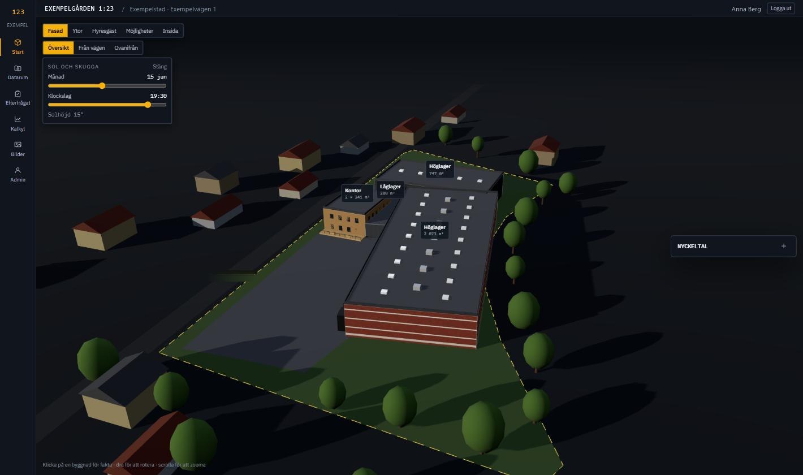
Task: Adjust the Klockslag slider handle
Action: click(148, 105)
